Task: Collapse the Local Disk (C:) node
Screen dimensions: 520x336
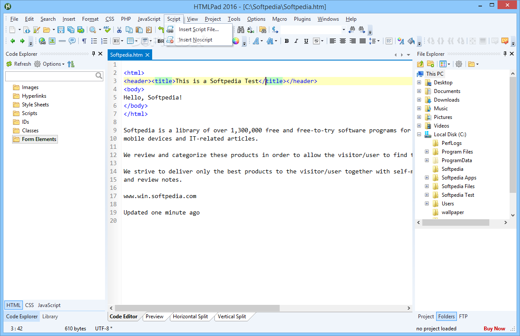Action: coord(419,134)
